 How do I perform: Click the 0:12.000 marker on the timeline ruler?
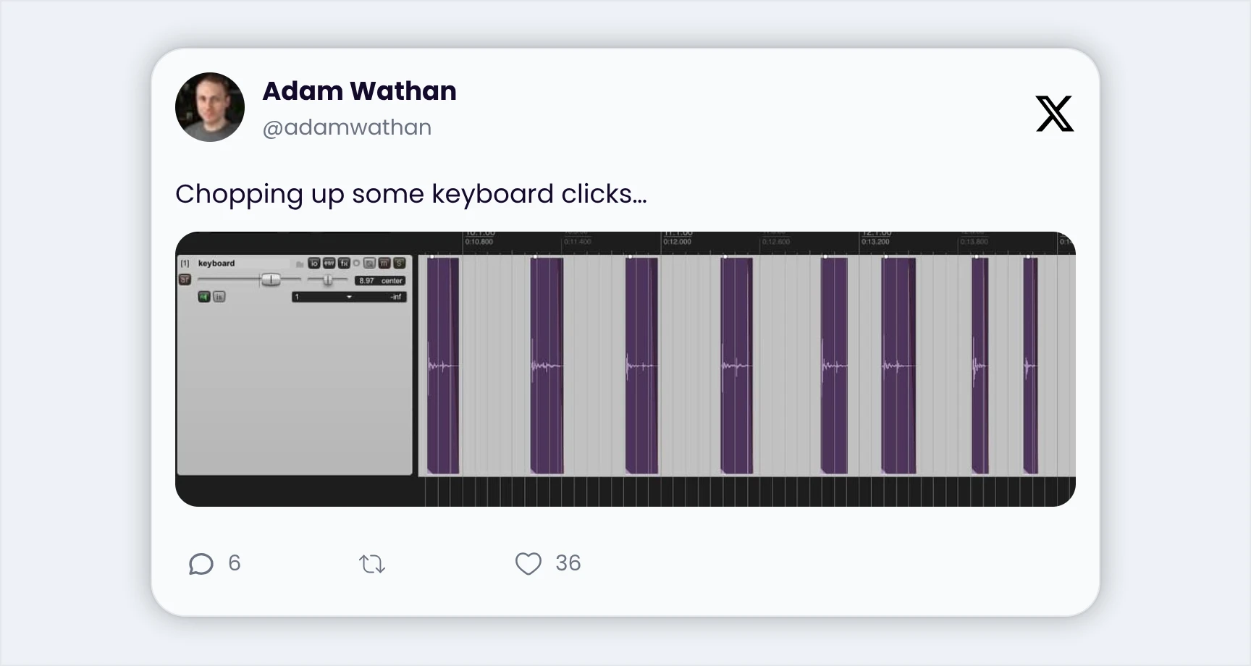[x=677, y=242]
